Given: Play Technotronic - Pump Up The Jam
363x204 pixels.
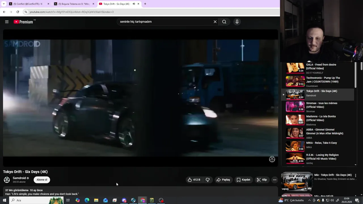Looking at the screenshot, I should pyautogui.click(x=318, y=82).
